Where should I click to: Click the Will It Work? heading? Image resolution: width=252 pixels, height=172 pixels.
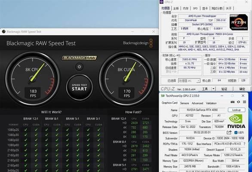[51, 112]
